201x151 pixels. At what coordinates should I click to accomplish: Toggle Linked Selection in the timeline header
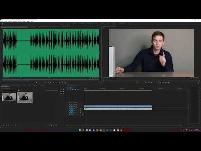pyautogui.click(x=73, y=90)
